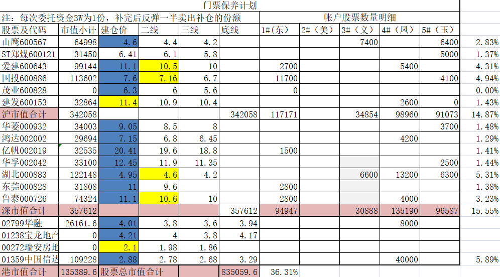Select the 股票总市值合计 label cell
Image resolution: width=500 pixels, height=277 pixels.
(139, 271)
